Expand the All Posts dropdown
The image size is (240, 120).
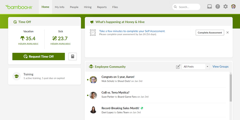tap(196, 67)
